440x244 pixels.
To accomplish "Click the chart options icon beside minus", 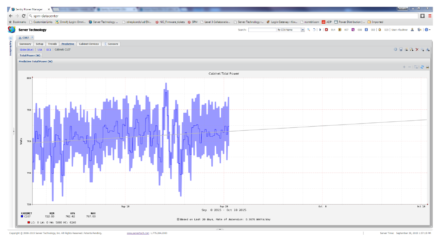I will [416, 67].
